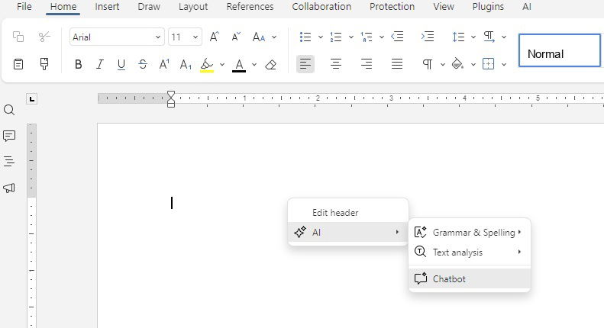
Task: Switch to the Collaboration tab
Action: pos(321,7)
